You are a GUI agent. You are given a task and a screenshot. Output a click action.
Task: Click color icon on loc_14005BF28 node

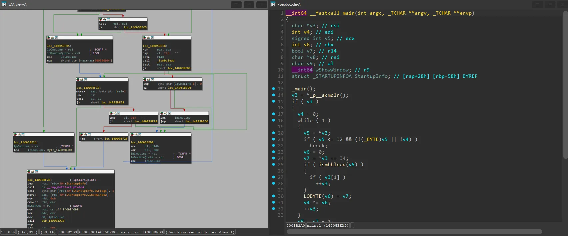[x=29, y=172]
